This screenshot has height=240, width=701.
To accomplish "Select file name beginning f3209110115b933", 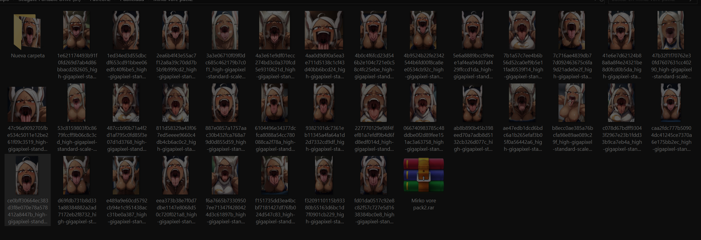I will (325, 211).
